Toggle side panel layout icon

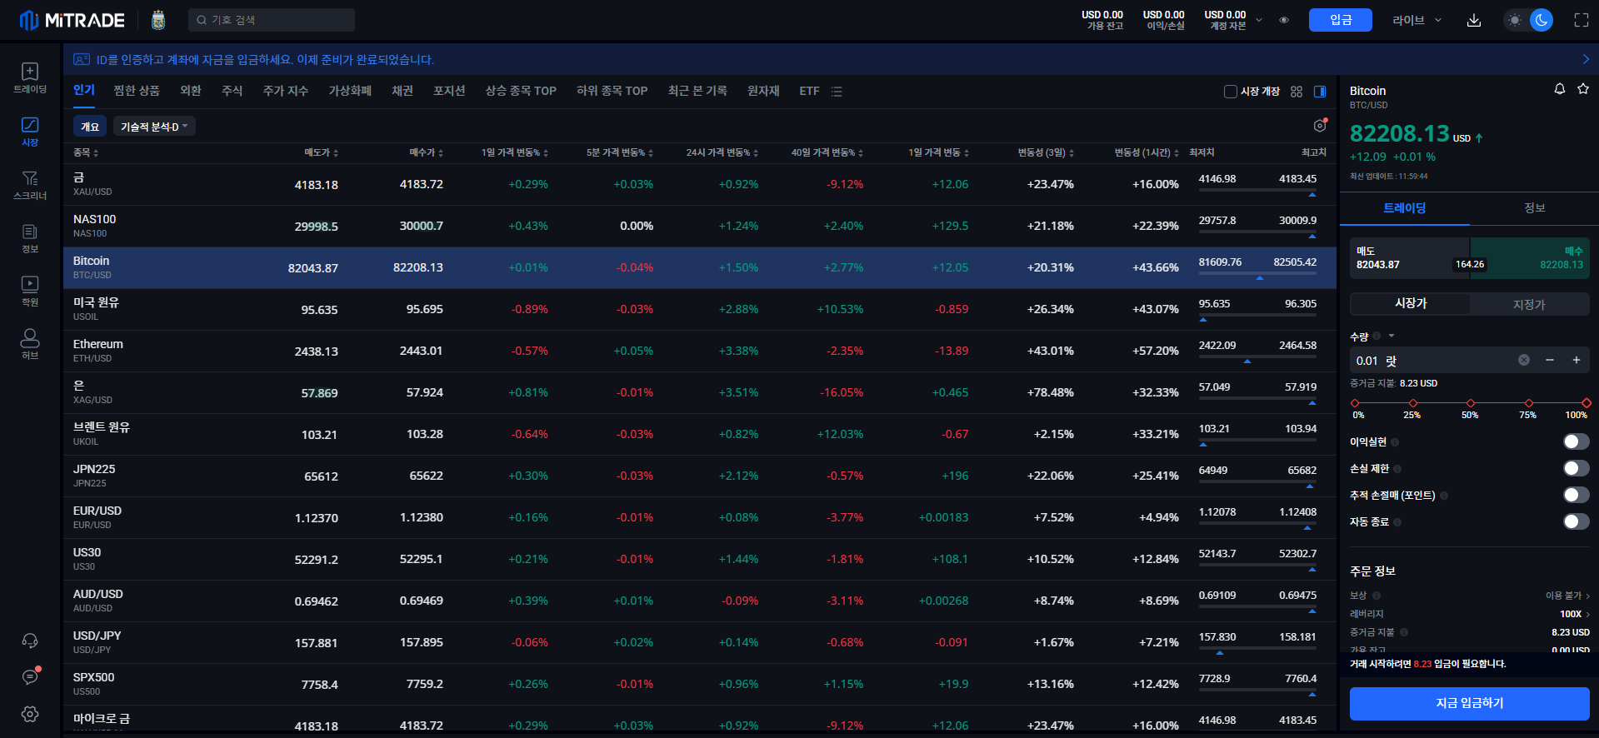pyautogui.click(x=1320, y=92)
